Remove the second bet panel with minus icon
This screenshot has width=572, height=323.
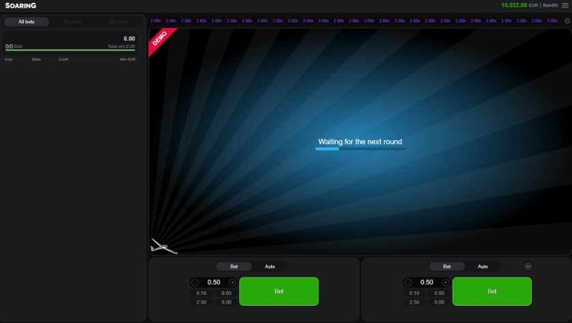point(528,266)
